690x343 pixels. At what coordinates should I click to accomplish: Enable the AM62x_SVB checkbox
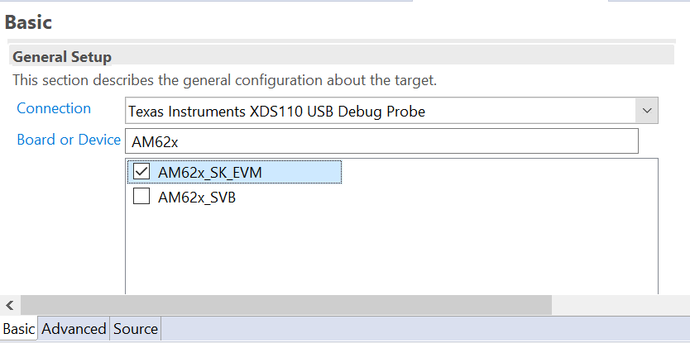pyautogui.click(x=141, y=197)
